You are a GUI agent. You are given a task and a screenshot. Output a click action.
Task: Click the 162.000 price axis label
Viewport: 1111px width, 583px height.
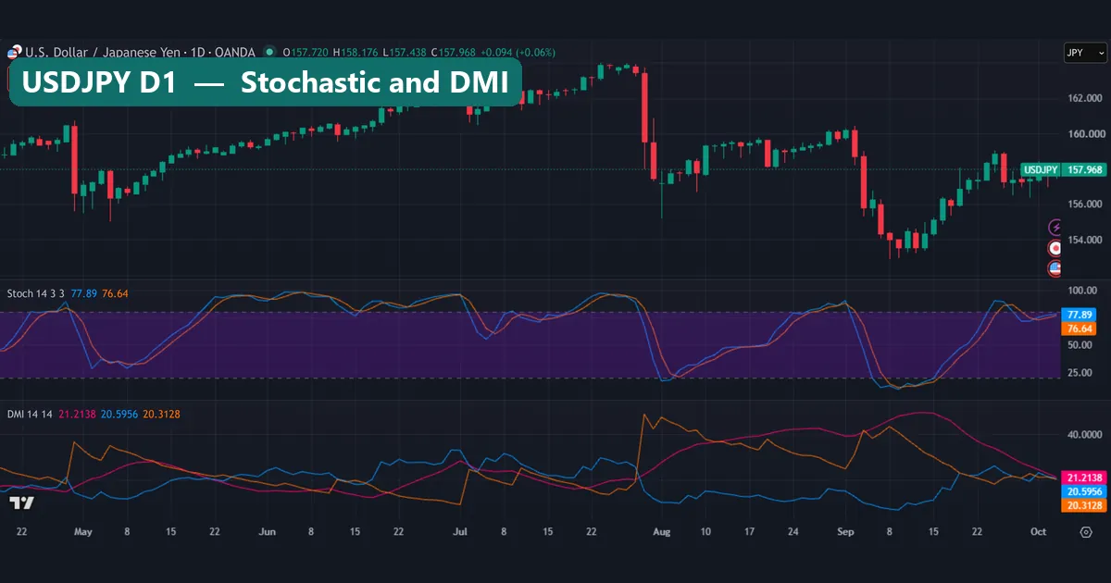tap(1084, 98)
